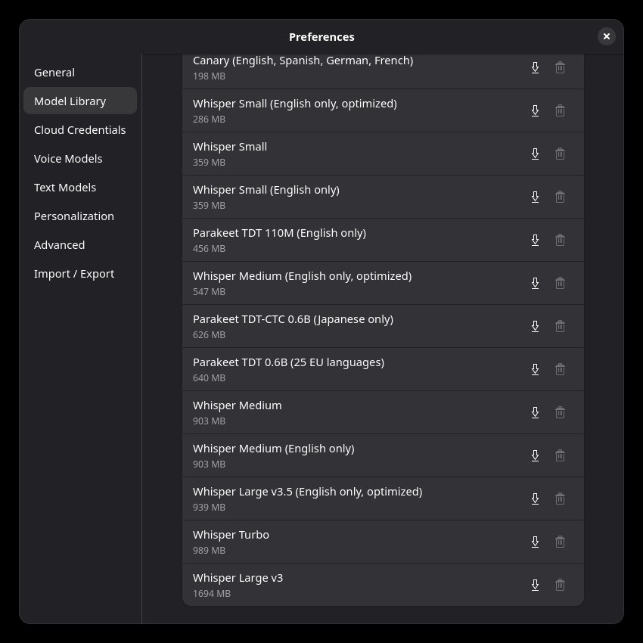Image resolution: width=643 pixels, height=643 pixels.
Task: Open Advanced preferences
Action: click(59, 245)
